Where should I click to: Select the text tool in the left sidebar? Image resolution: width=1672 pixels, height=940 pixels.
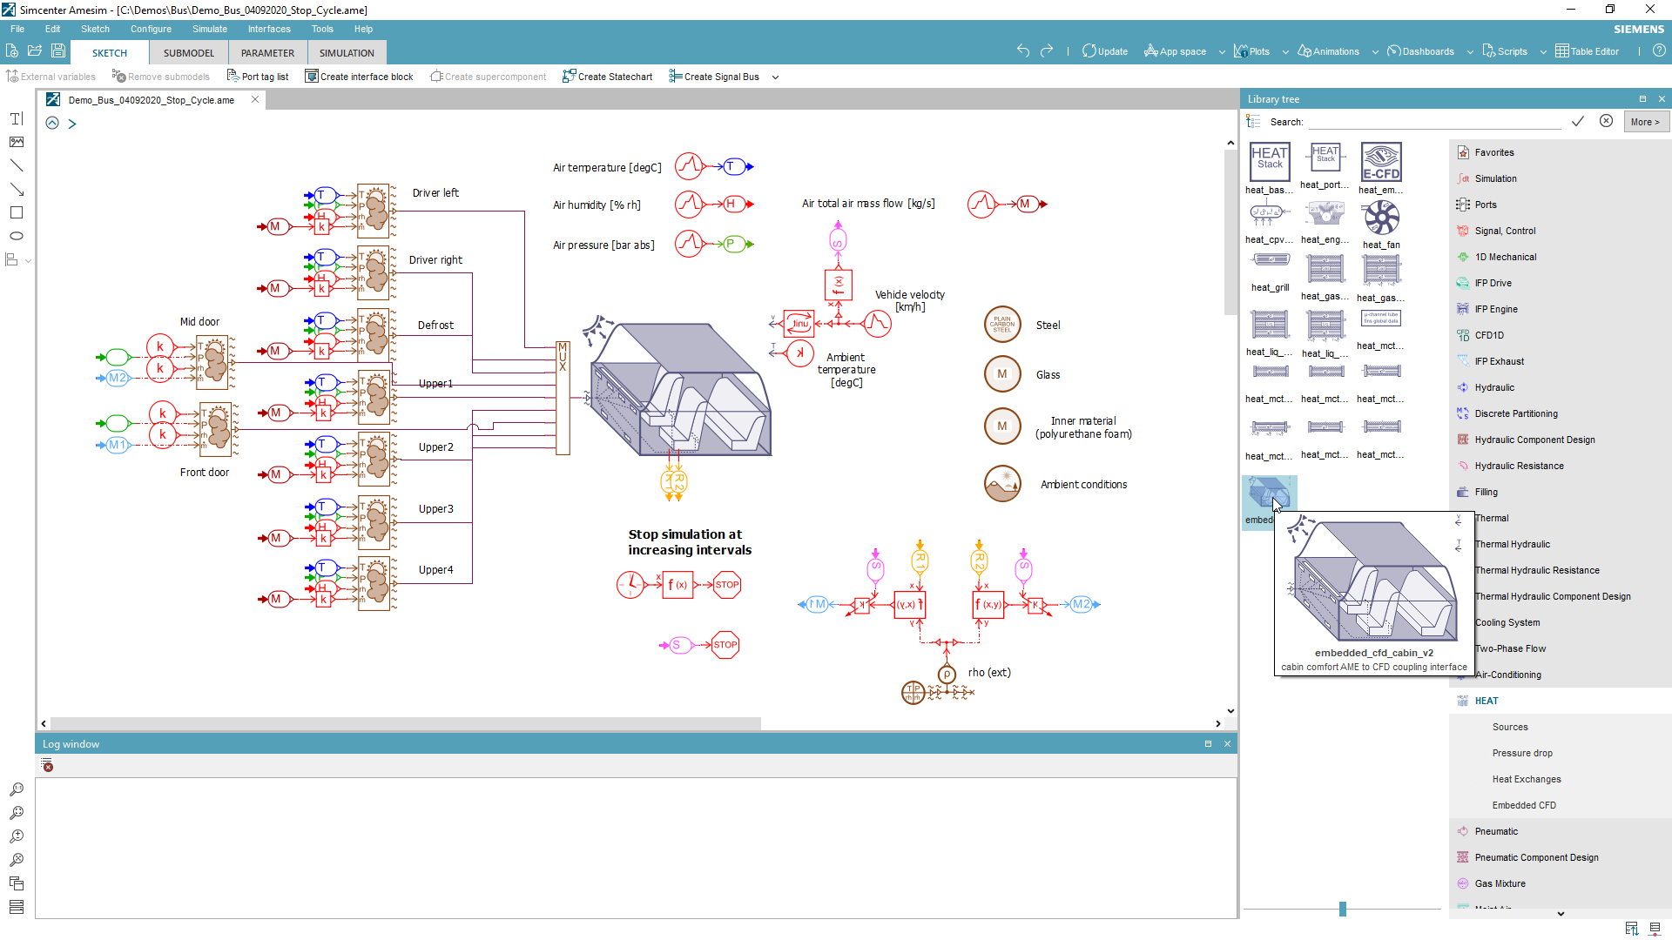coord(16,118)
